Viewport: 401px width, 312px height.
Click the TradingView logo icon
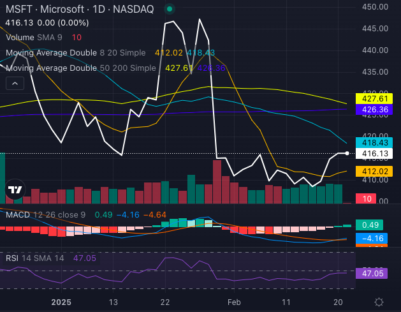[x=15, y=189]
